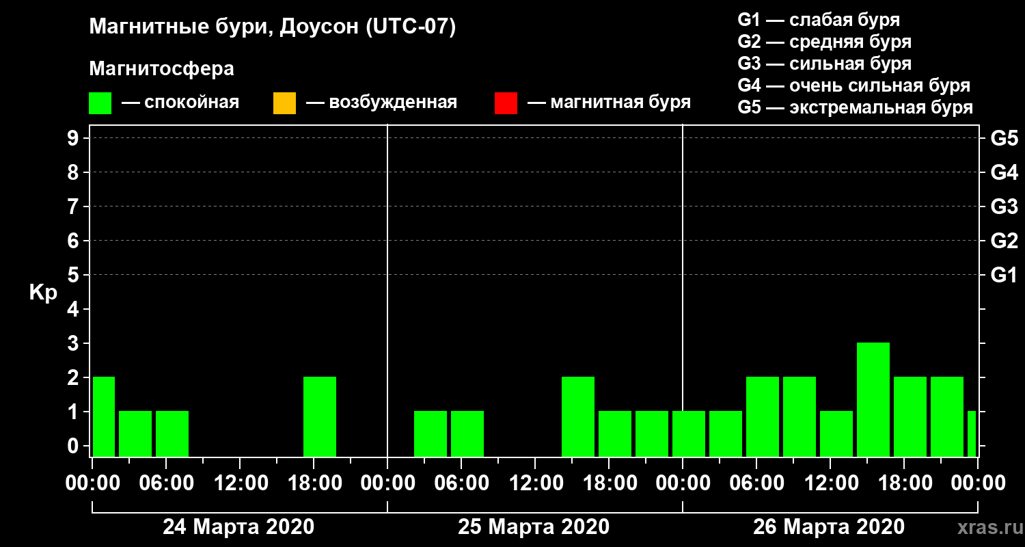Click the orange 'возбужденная' legend swatch

click(x=284, y=103)
